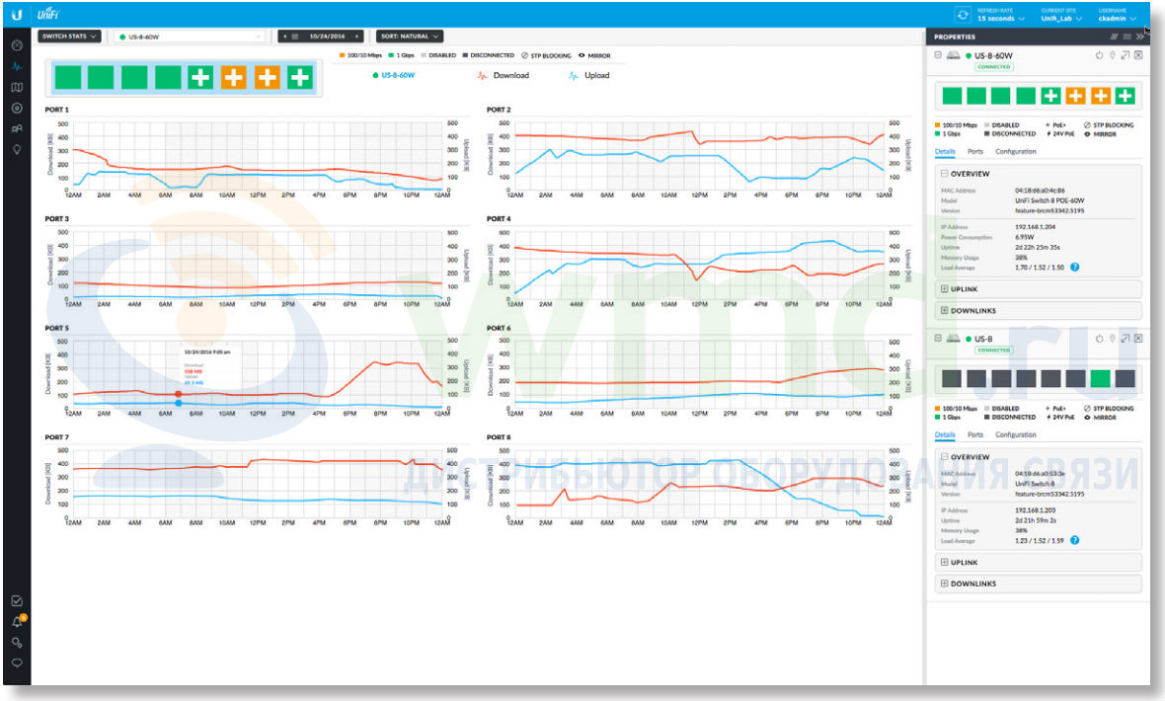Open the US-8-60W device selector dropdown

click(x=190, y=37)
